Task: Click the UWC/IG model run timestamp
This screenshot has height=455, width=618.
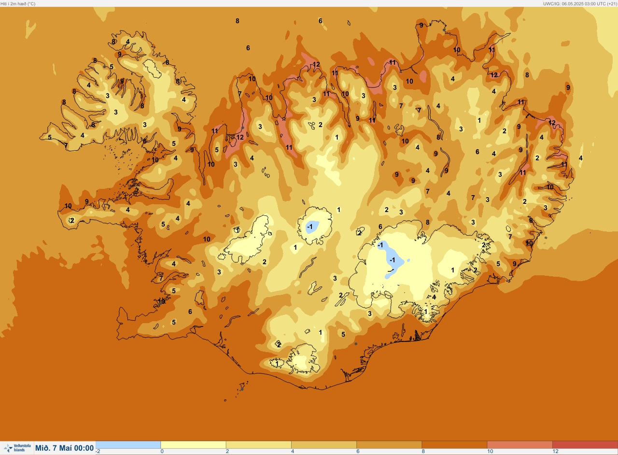Action: tap(579, 3)
